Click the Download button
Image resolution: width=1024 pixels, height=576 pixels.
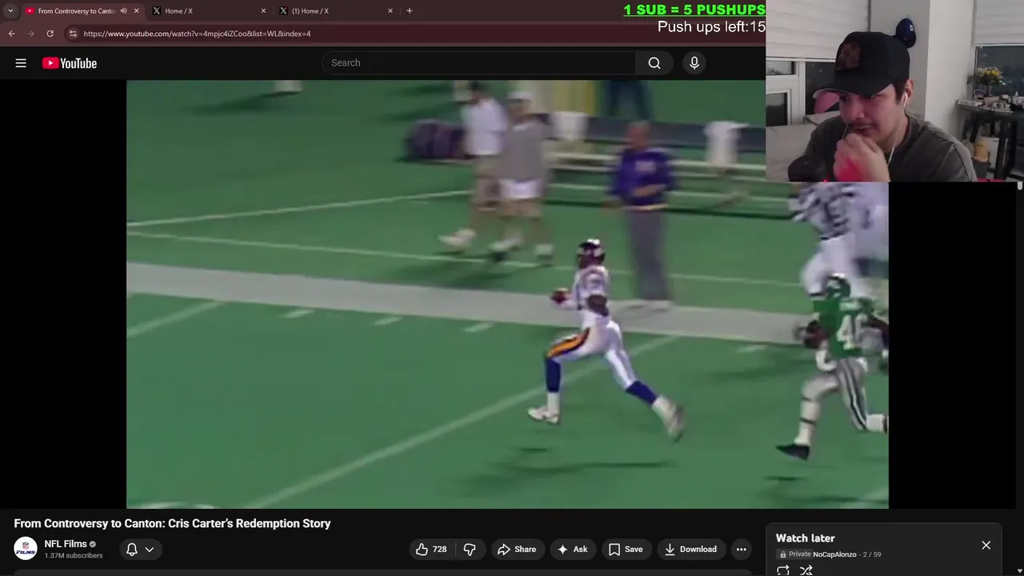point(690,550)
